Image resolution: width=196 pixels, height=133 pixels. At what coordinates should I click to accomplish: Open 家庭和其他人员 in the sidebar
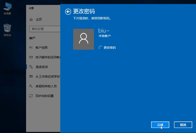[x=46, y=86]
